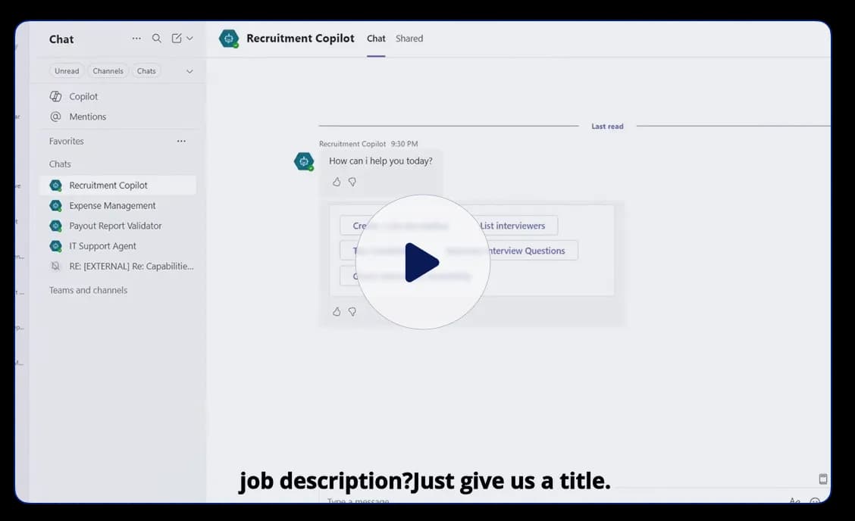The width and height of the screenshot is (855, 521).
Task: Click the message sender bot avatar
Action: coord(304,161)
